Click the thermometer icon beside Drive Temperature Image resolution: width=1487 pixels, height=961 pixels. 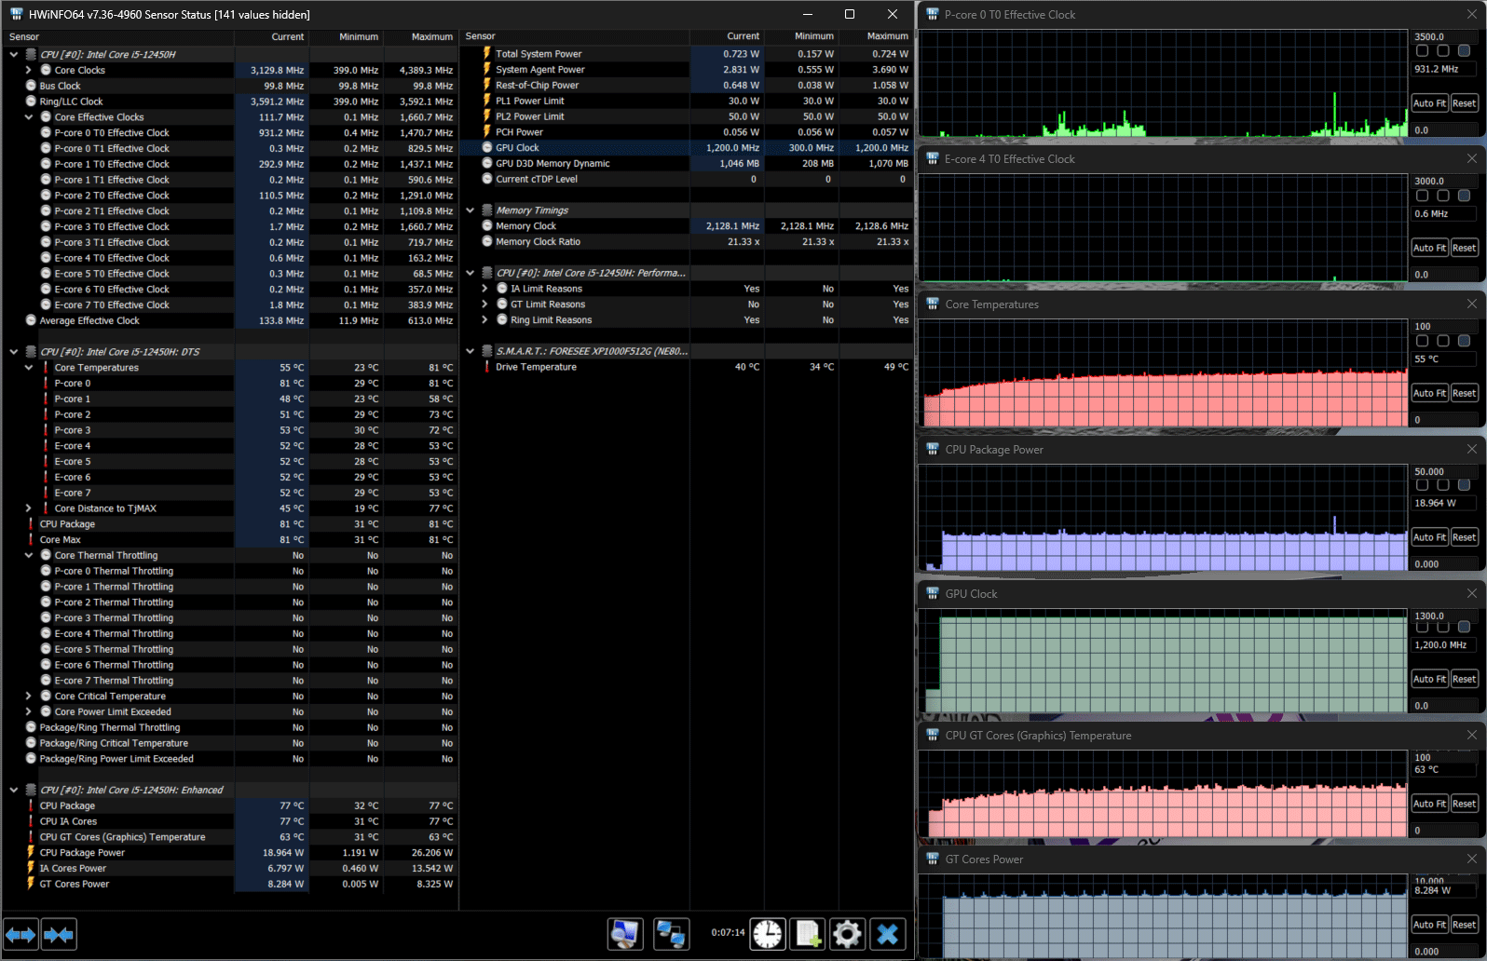(x=486, y=367)
